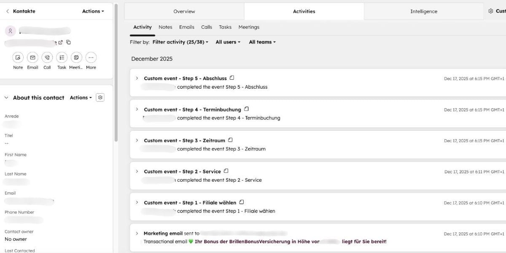Click the Note icon button
This screenshot has height=253, width=506.
18,57
